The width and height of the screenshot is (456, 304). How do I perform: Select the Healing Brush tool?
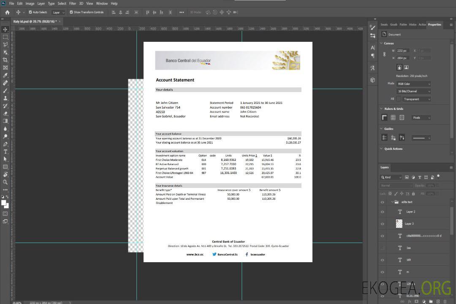[5, 83]
